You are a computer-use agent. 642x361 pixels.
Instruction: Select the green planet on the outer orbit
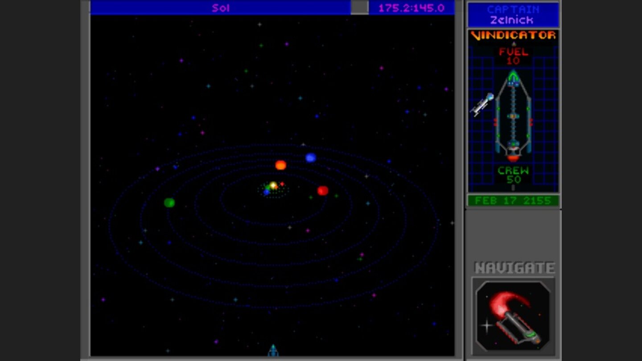click(x=169, y=203)
